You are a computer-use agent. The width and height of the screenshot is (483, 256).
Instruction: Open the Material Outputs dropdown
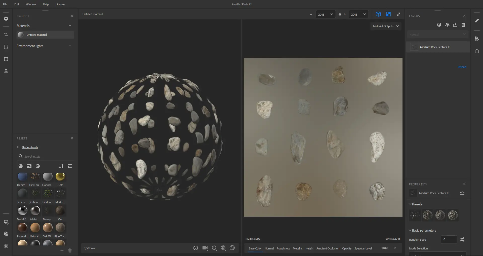tap(386, 26)
